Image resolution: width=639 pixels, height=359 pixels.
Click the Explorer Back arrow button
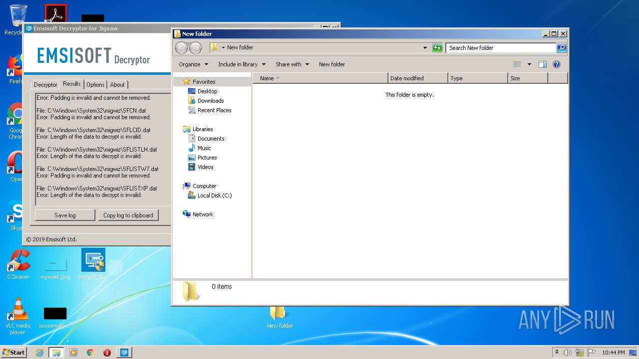coord(181,48)
